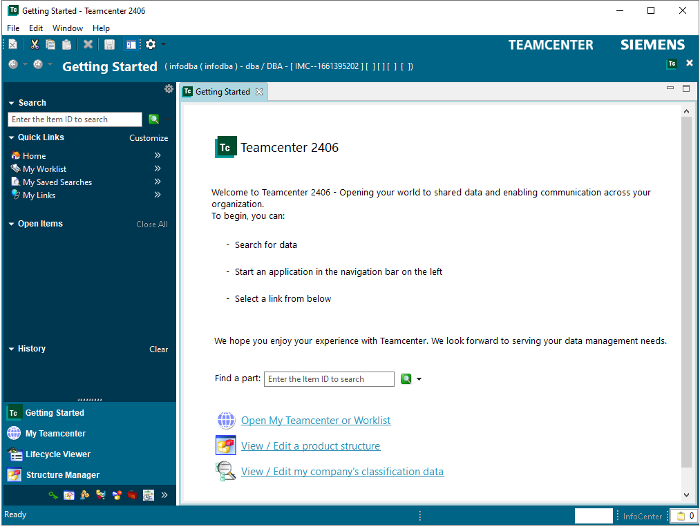
Task: Open the Edit menu
Action: (36, 28)
